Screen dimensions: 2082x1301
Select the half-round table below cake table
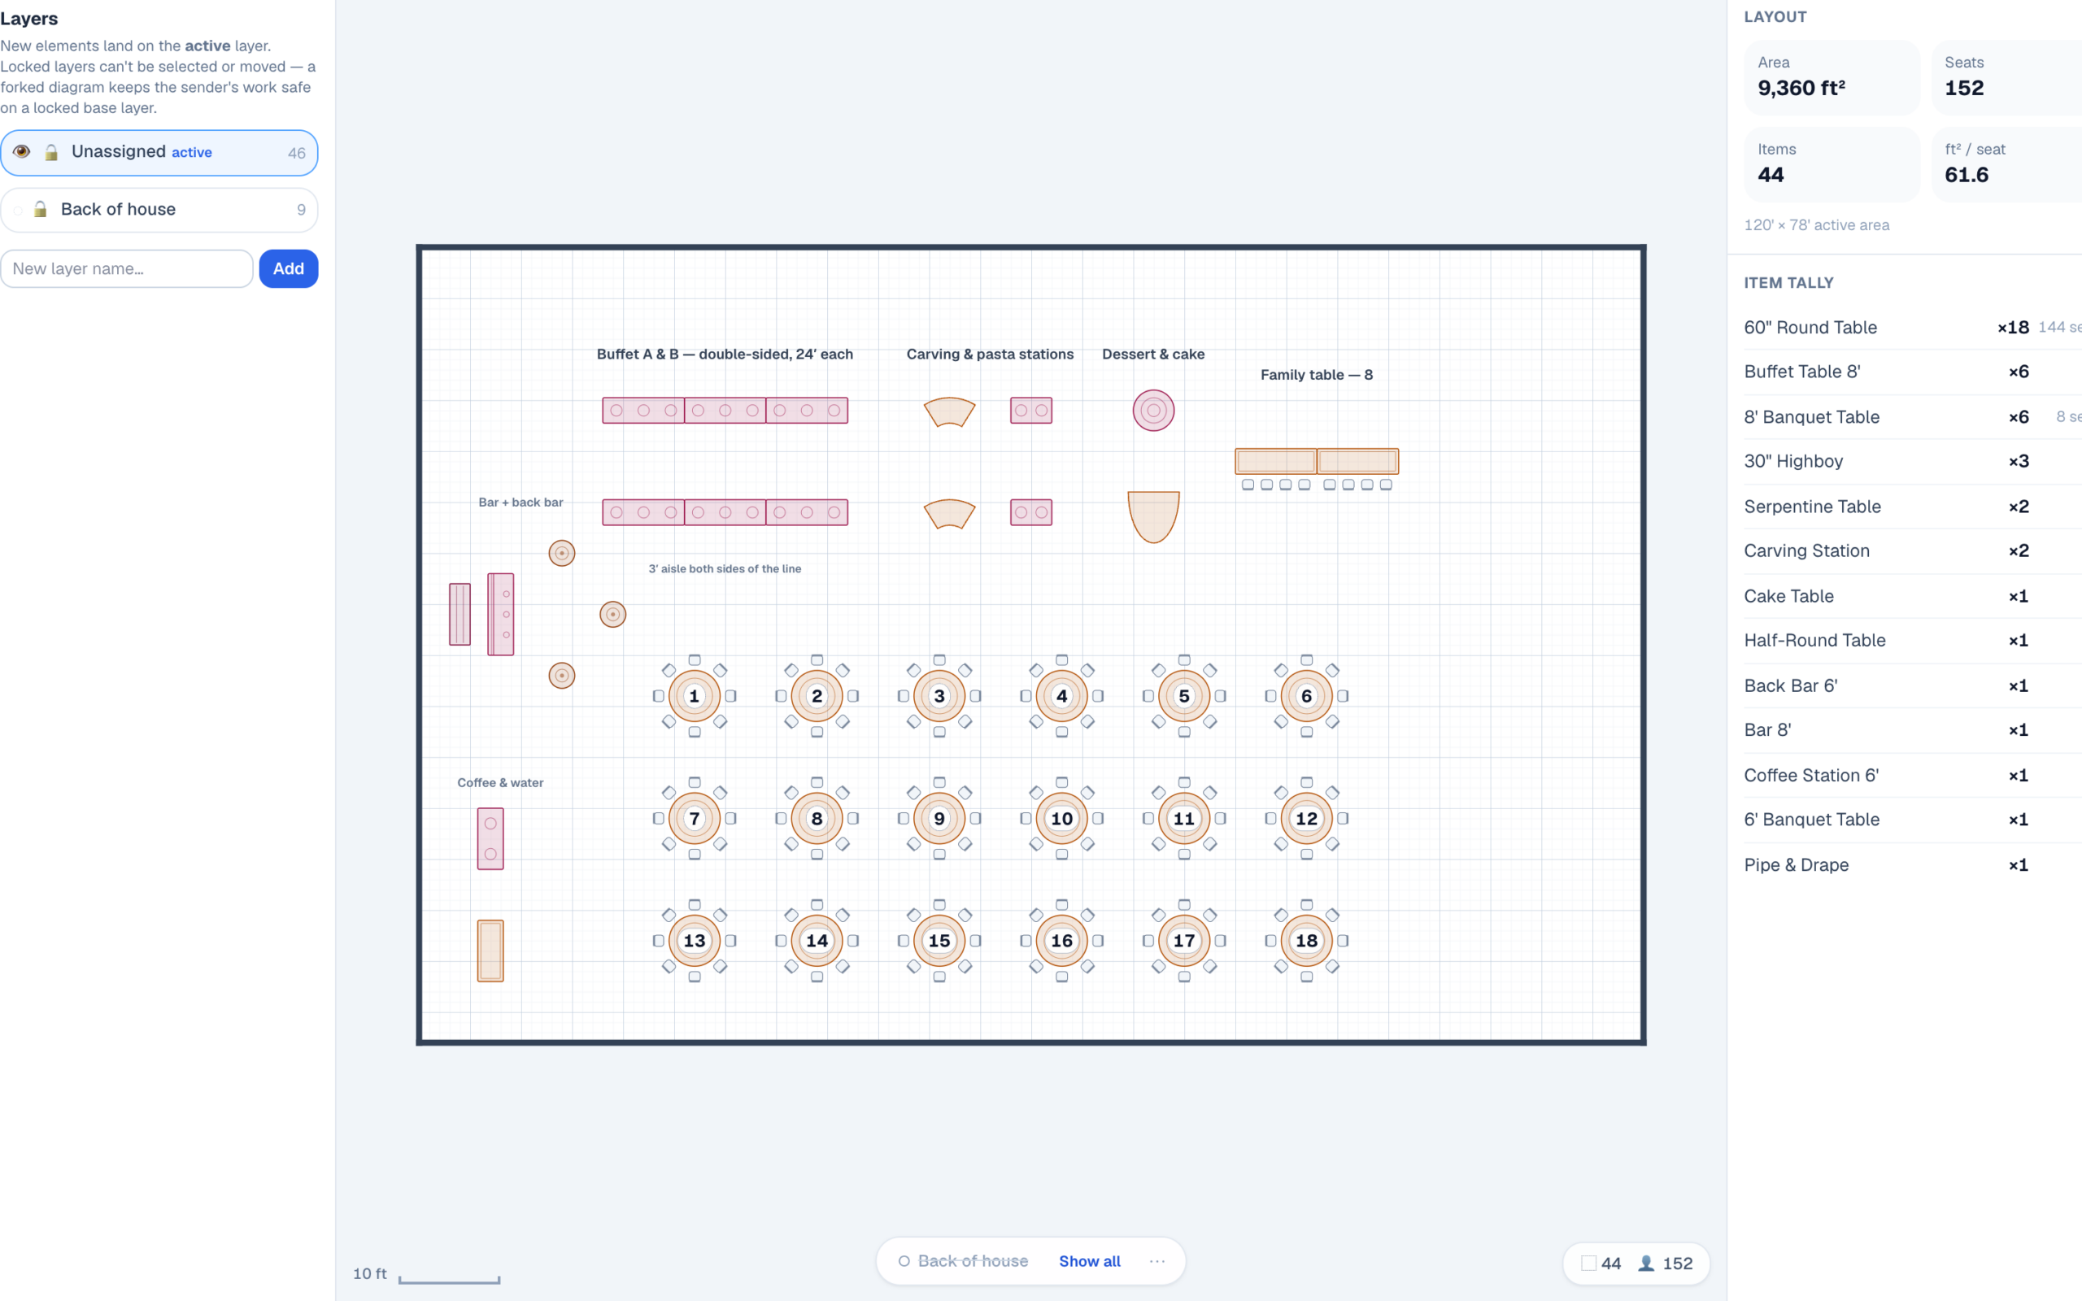coord(1154,517)
